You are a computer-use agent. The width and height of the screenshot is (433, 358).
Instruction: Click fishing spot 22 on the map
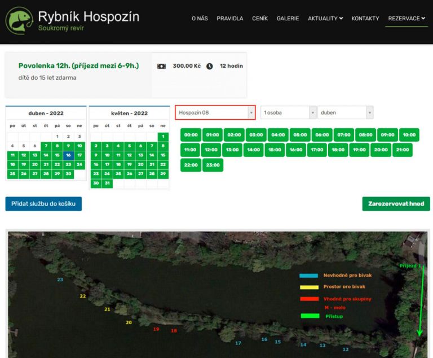pos(83,296)
